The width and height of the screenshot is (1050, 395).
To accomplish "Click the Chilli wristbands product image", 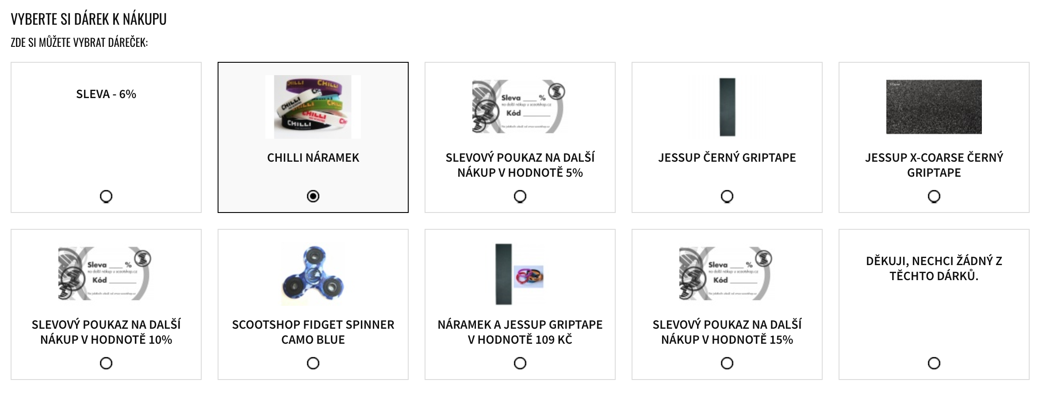I will (313, 107).
